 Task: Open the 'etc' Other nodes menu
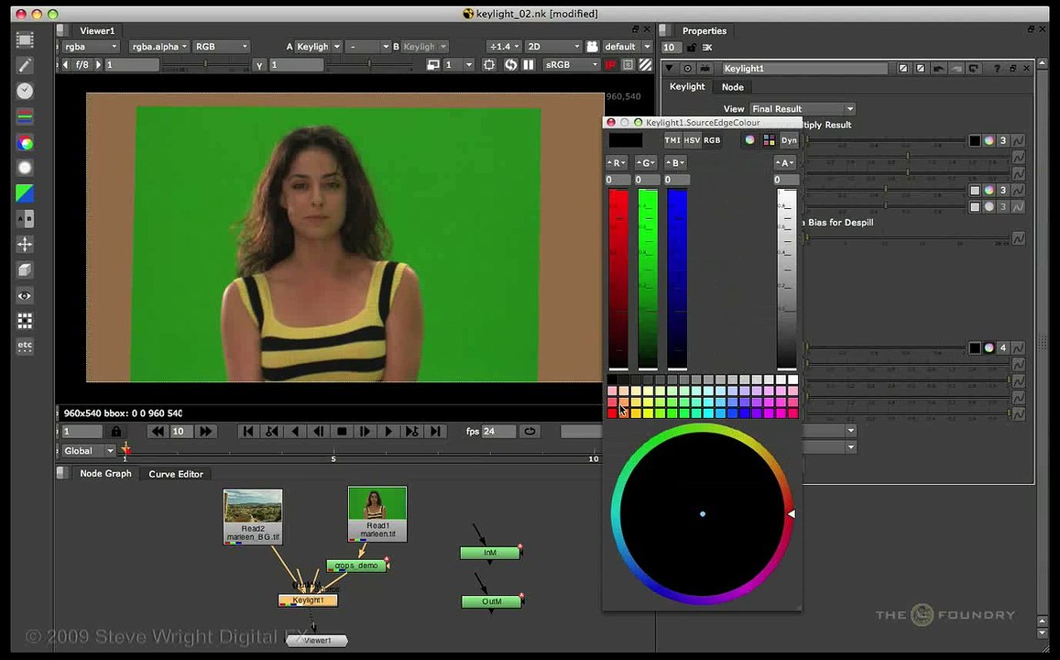[25, 346]
